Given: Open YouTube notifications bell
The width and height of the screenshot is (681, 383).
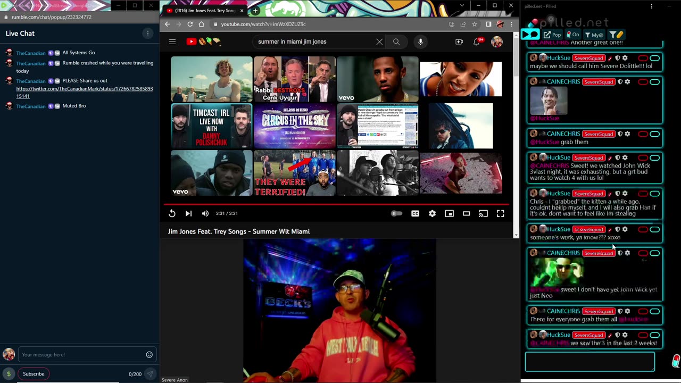Looking at the screenshot, I should [x=477, y=41].
